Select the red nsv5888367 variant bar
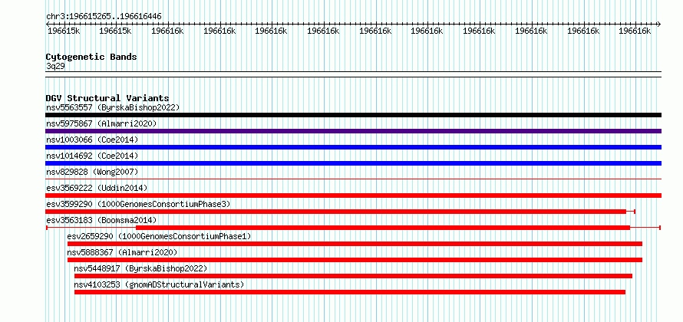The image size is (683, 322). coord(355,260)
